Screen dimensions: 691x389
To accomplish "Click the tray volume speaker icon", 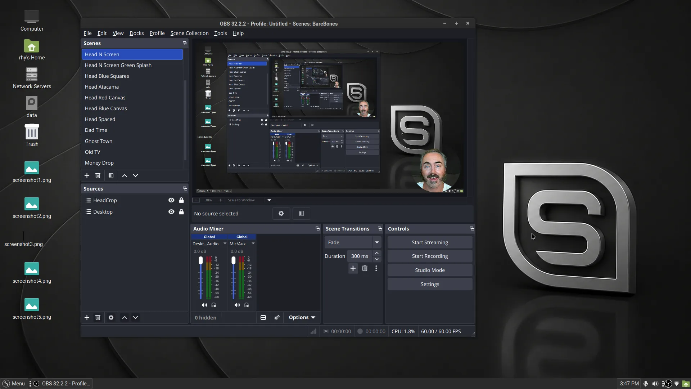I will (655, 384).
